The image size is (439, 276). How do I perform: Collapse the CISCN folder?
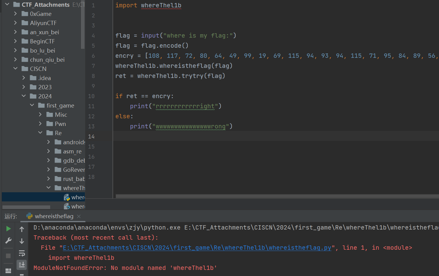point(15,69)
